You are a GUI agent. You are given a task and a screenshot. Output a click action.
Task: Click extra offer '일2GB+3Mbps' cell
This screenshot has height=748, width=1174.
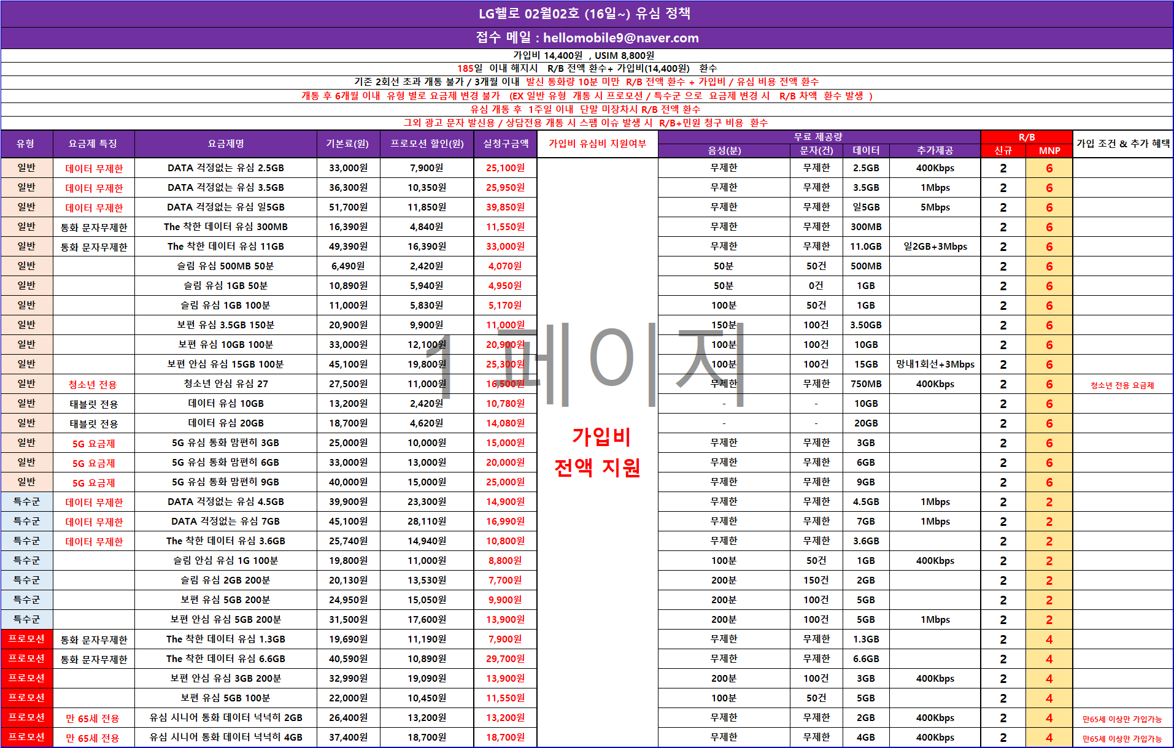click(935, 246)
